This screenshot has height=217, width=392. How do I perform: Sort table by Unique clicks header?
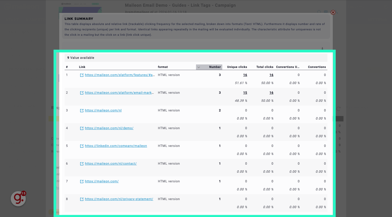(237, 67)
